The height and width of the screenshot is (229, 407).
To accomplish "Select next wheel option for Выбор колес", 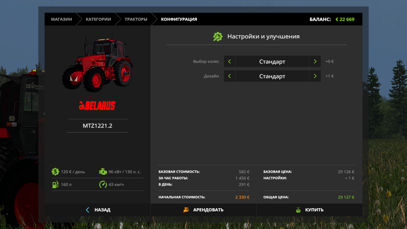I will click(x=315, y=61).
